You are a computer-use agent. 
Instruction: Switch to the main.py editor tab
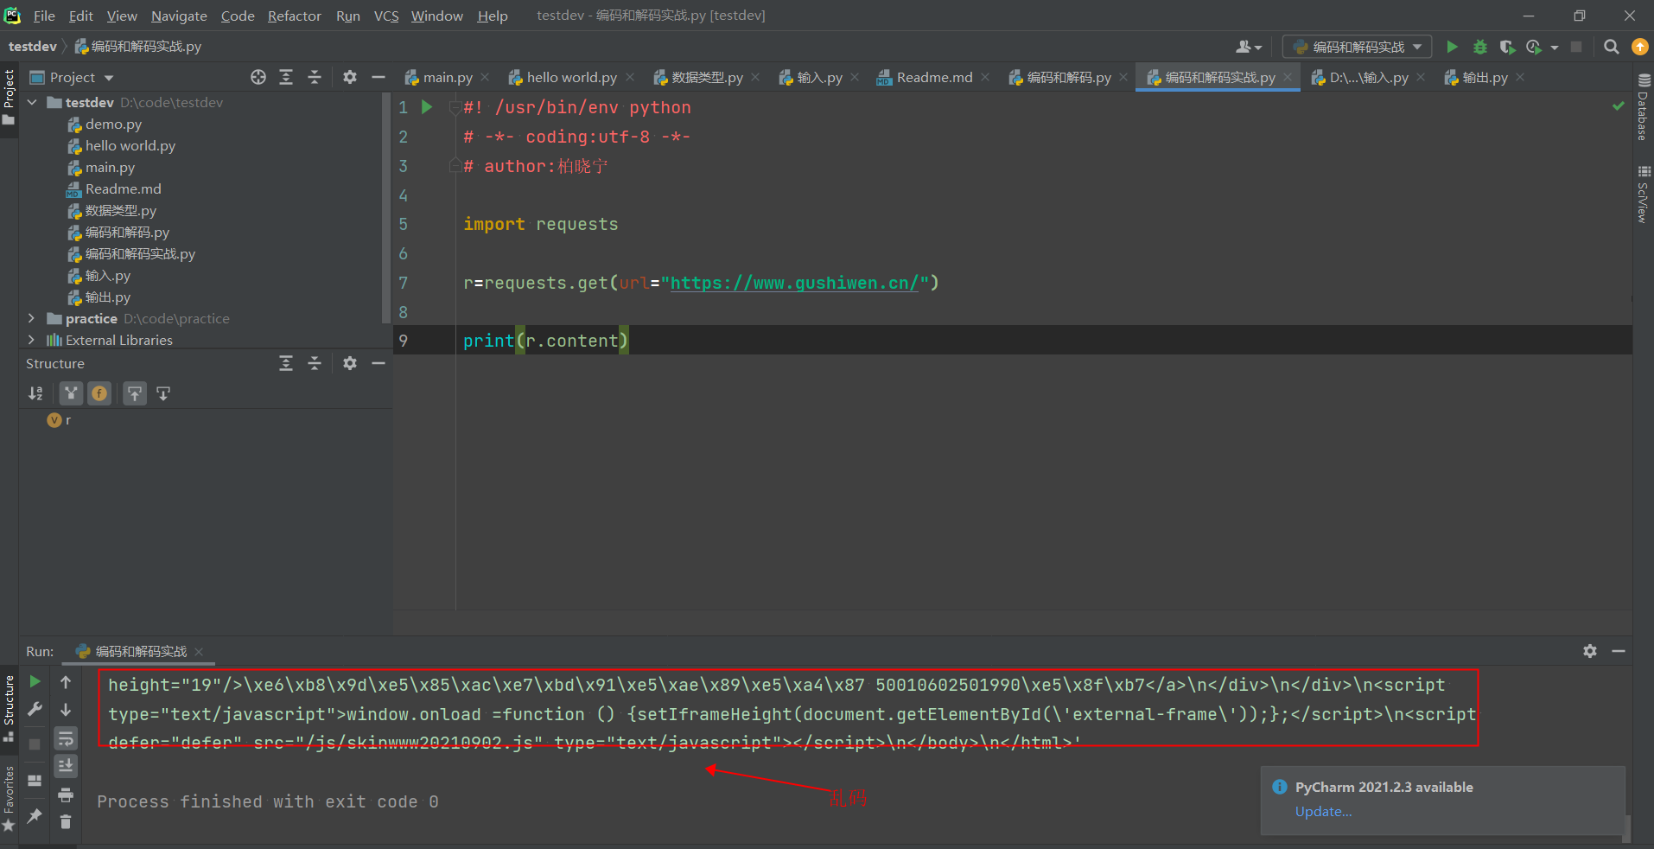(448, 77)
